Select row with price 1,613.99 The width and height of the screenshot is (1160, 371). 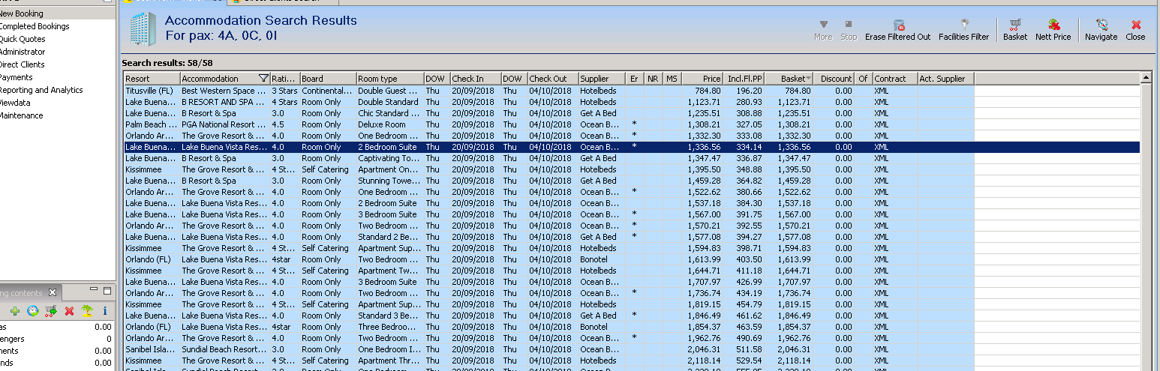click(632, 259)
